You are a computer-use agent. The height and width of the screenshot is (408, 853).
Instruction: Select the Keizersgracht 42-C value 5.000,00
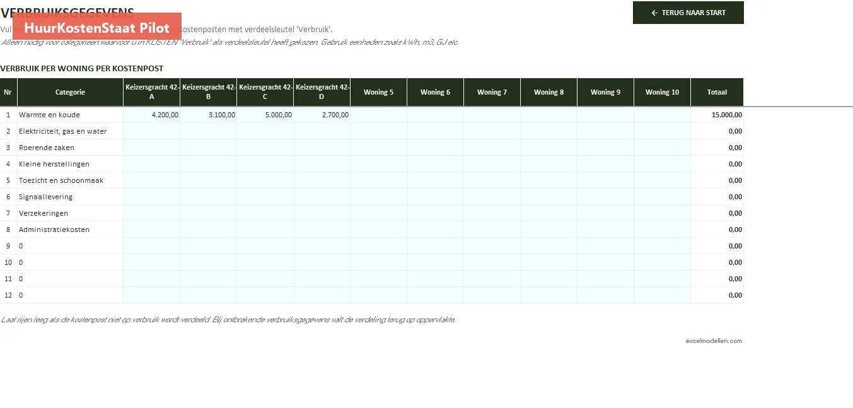click(265, 115)
